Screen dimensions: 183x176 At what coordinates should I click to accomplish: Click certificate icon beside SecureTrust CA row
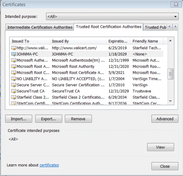14,91
